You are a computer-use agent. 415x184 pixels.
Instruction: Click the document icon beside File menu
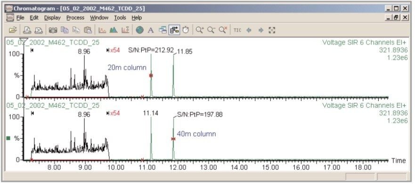click(10, 18)
